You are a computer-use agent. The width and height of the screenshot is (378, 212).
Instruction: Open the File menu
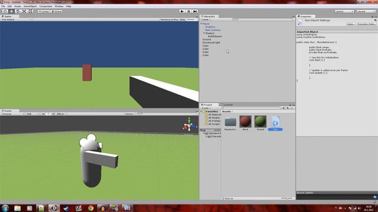pyautogui.click(x=3, y=6)
